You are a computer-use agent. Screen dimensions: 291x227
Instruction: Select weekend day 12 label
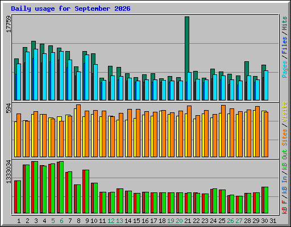[111, 221]
